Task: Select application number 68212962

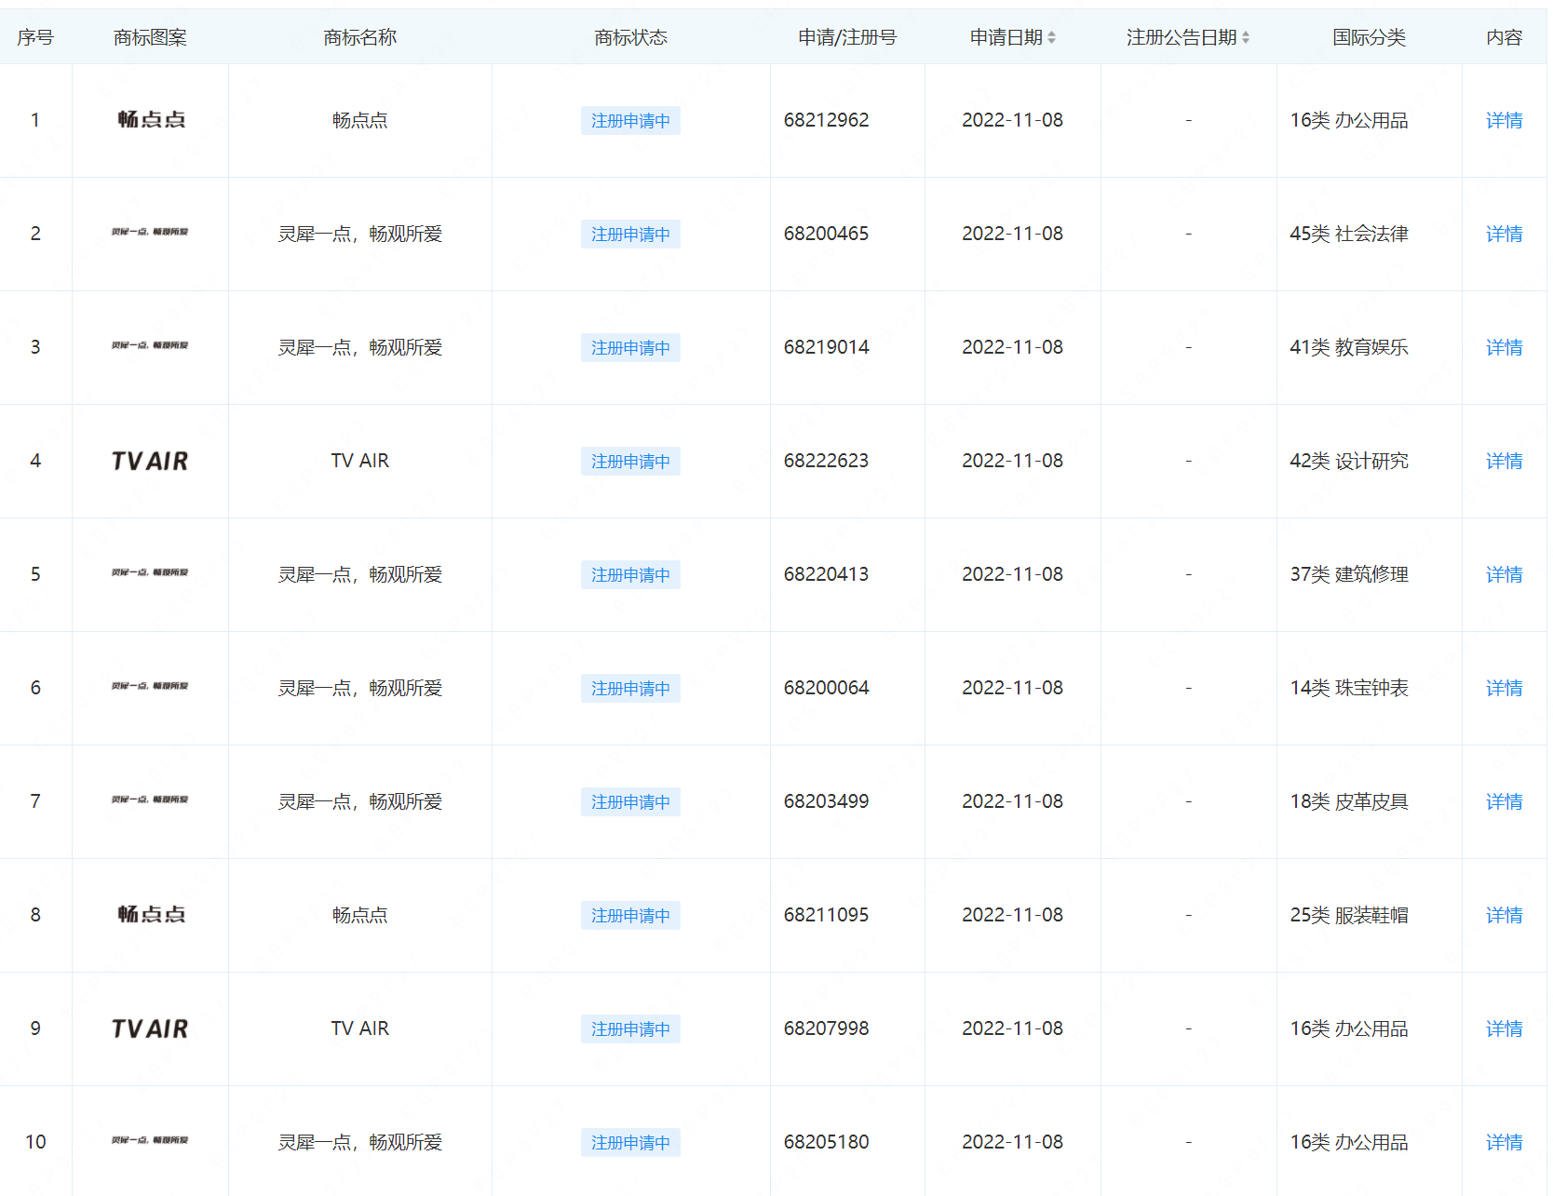Action: (x=826, y=120)
